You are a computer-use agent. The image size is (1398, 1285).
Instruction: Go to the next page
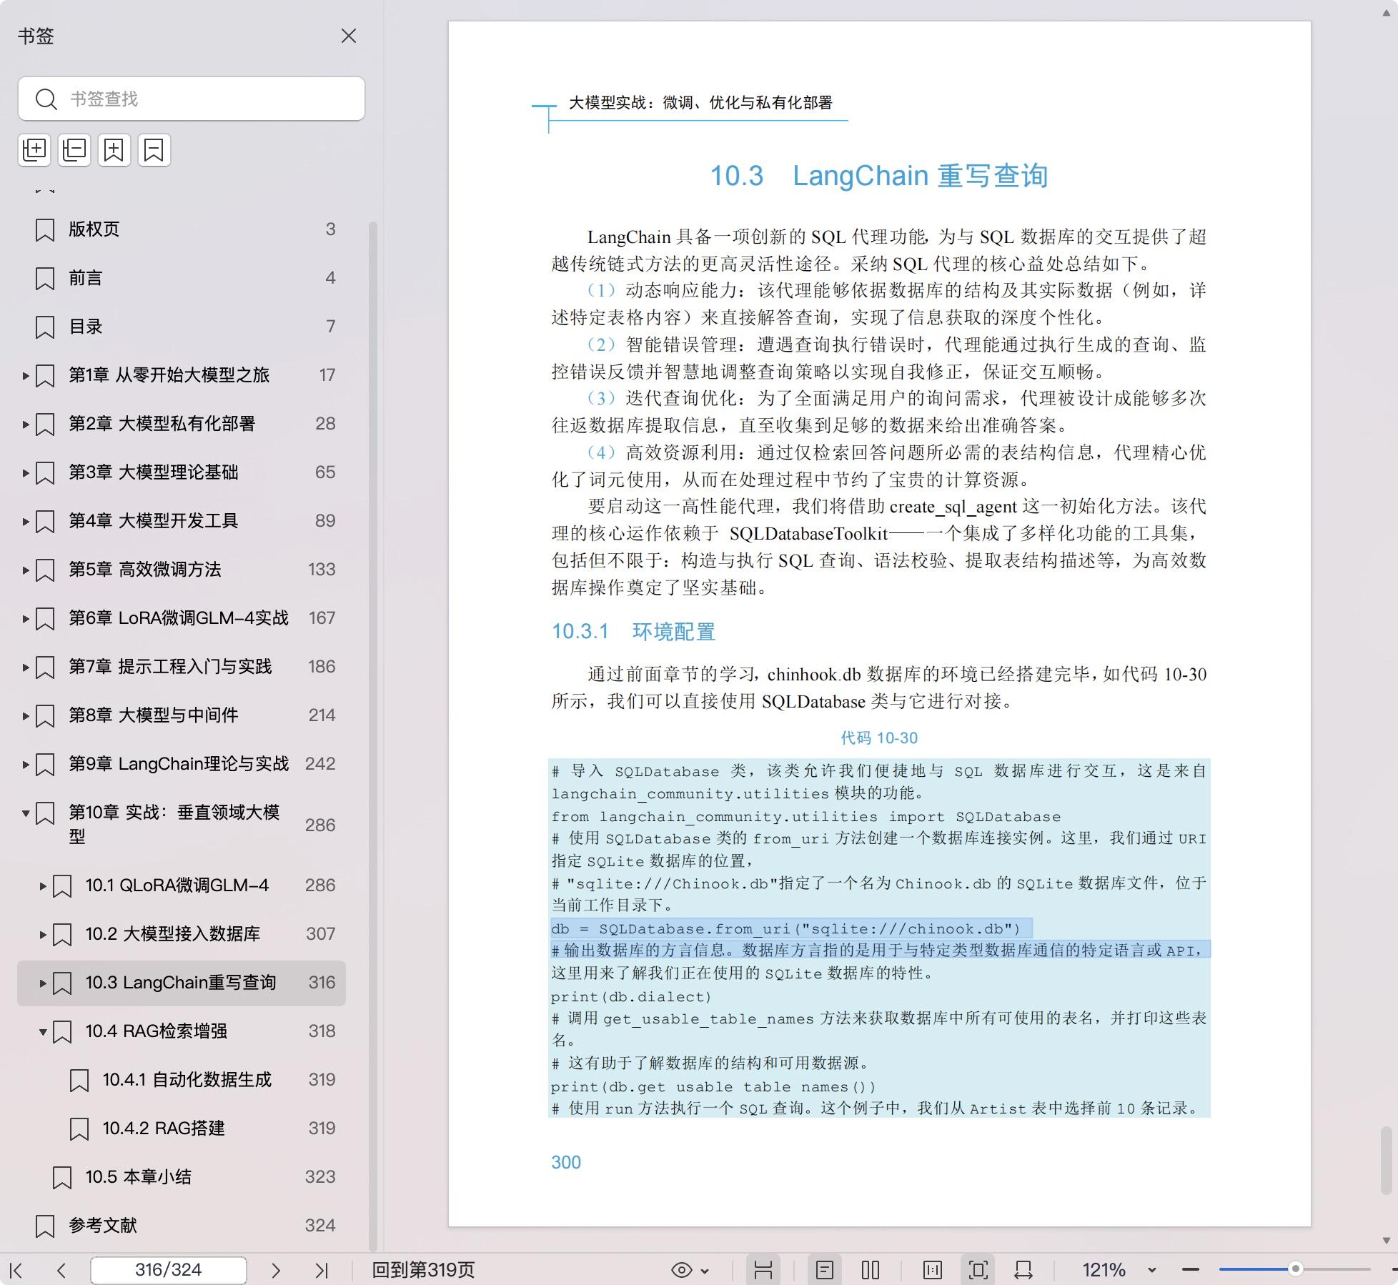(x=276, y=1270)
